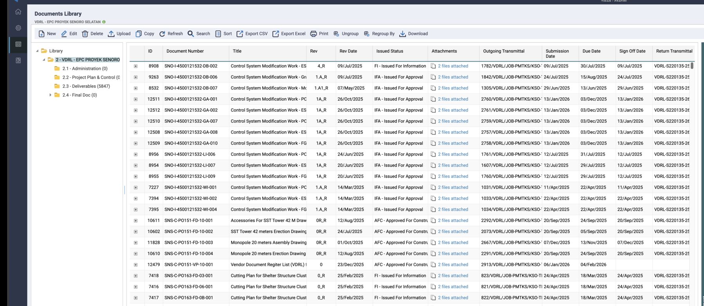Open the Sort tool
The width and height of the screenshot is (704, 306).
coord(223,34)
